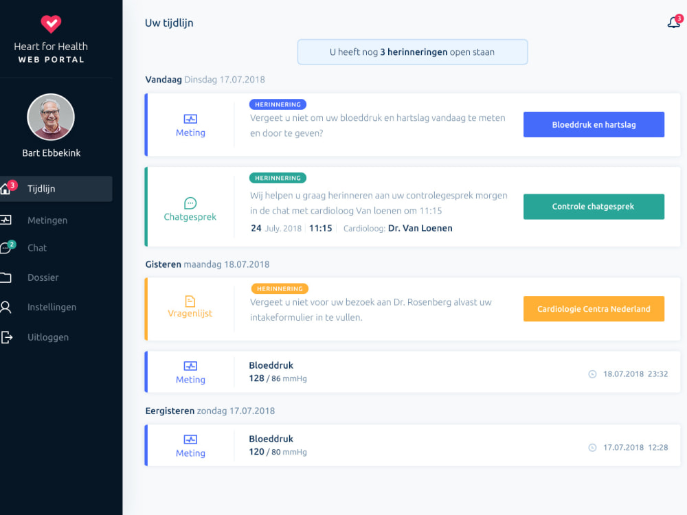Screen dimensions: 687x515
Task: Click the Bart Ebbekink name
Action: click(x=52, y=153)
